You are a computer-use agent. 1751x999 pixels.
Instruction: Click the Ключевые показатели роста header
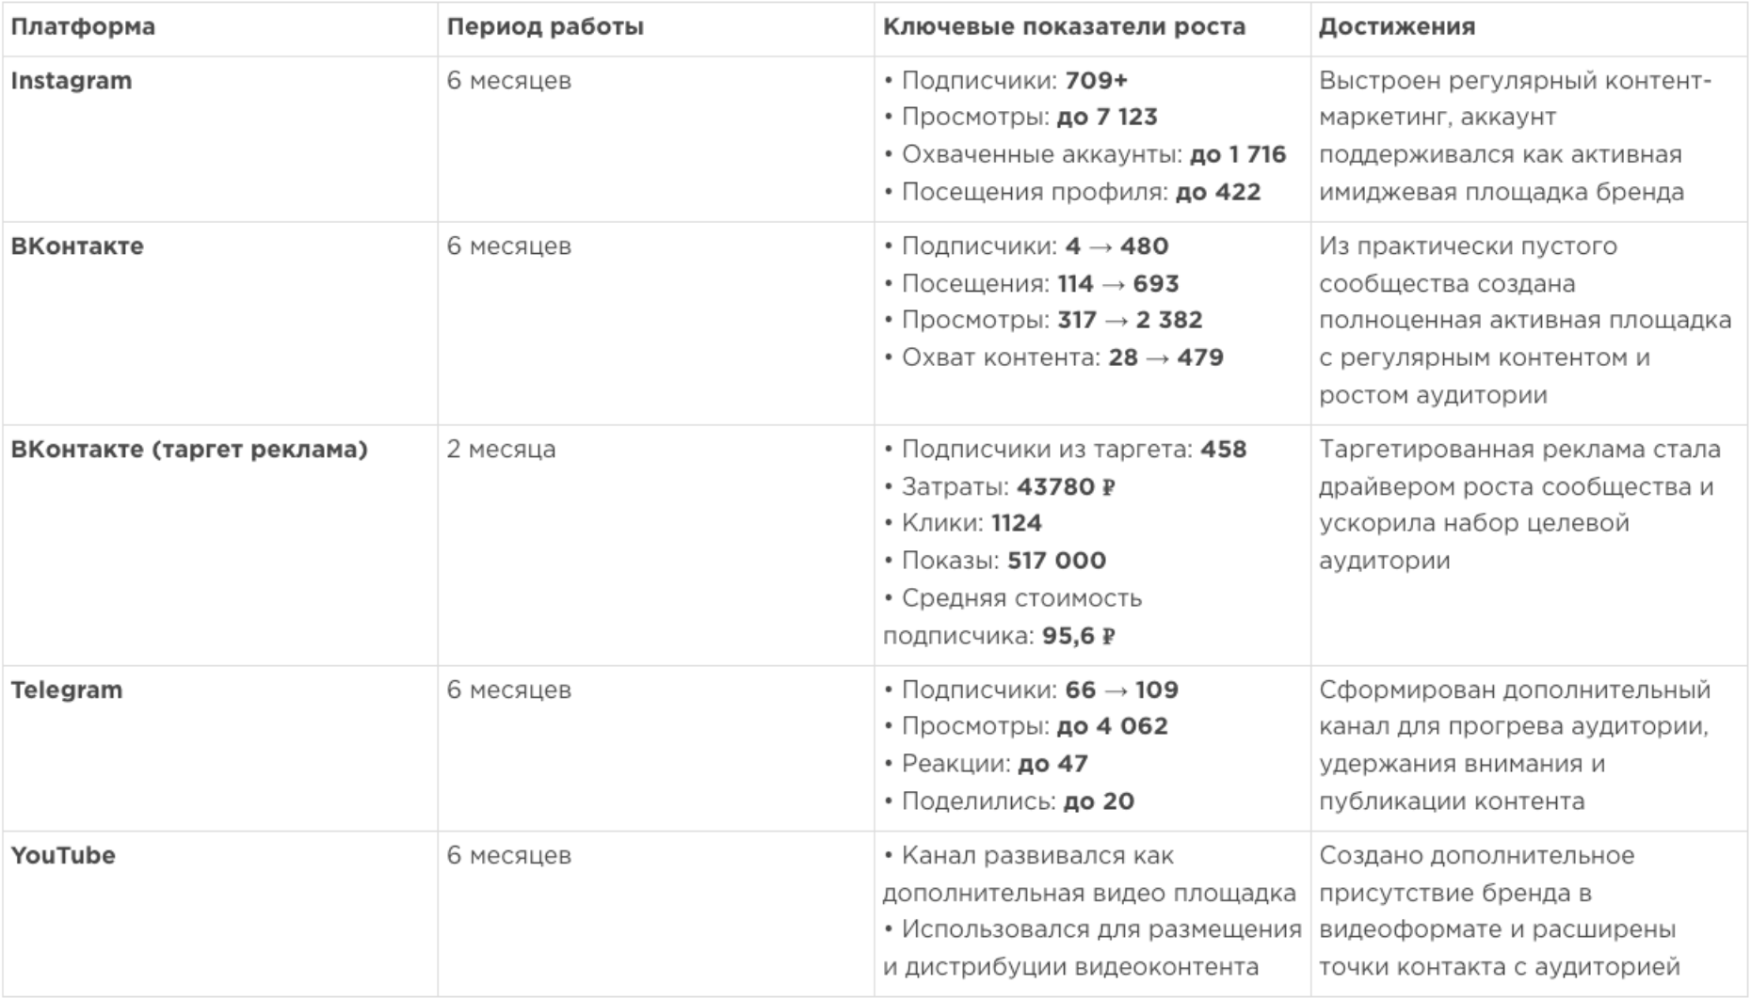(1064, 27)
